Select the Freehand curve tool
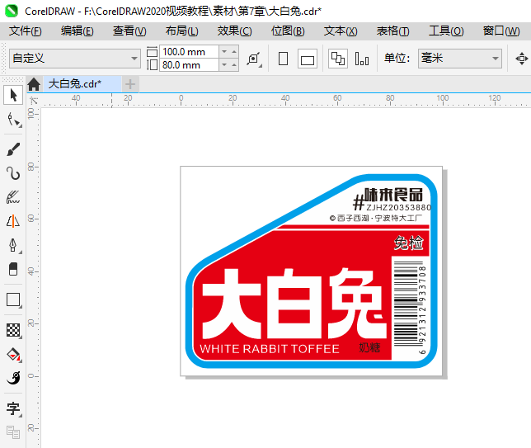This screenshot has width=531, height=448. 13,173
